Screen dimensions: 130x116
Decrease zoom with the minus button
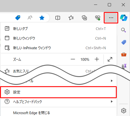73,59
